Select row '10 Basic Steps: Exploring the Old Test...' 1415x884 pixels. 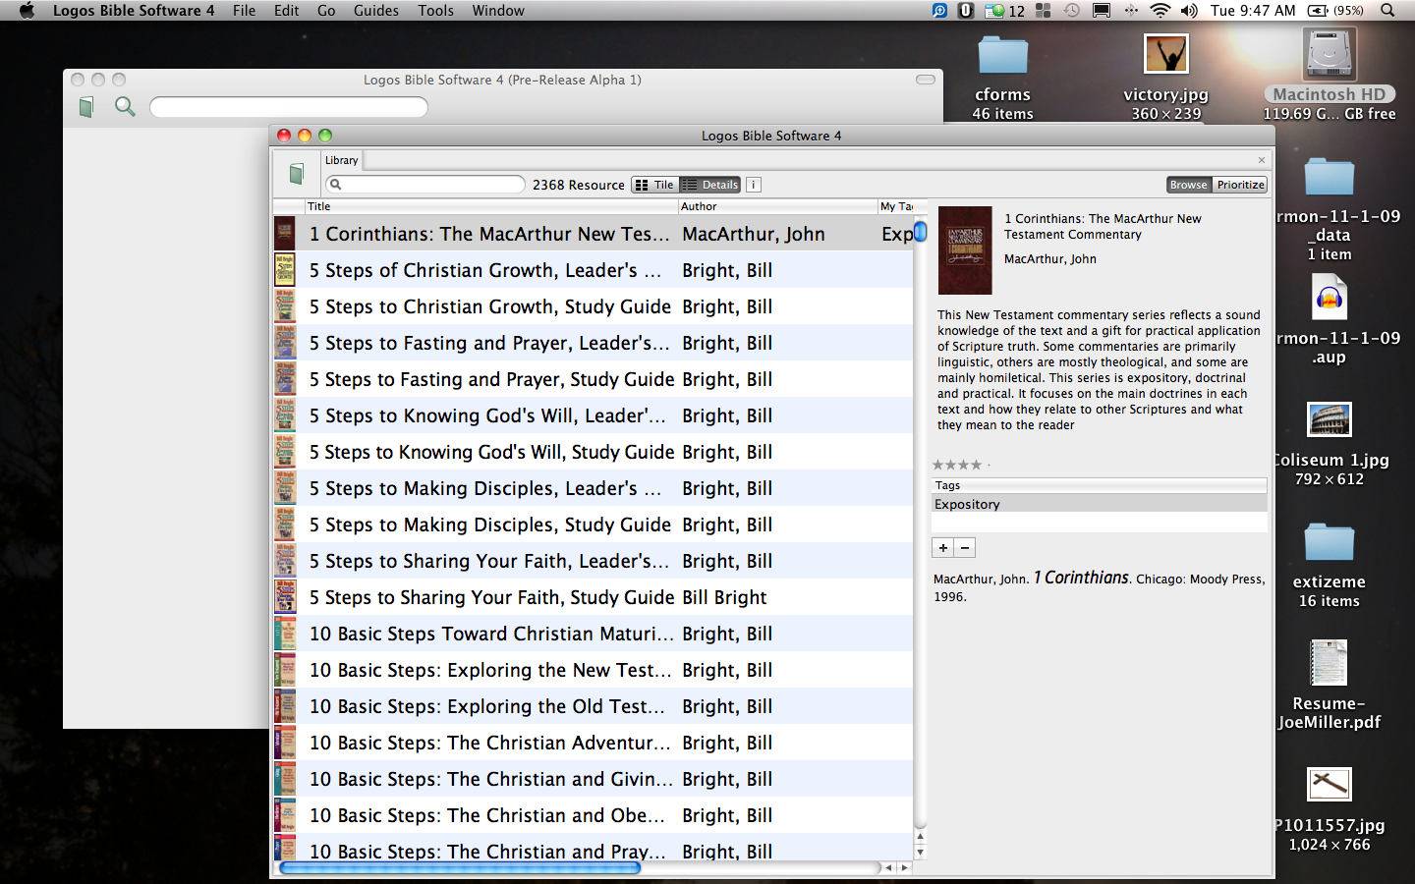tap(594, 706)
